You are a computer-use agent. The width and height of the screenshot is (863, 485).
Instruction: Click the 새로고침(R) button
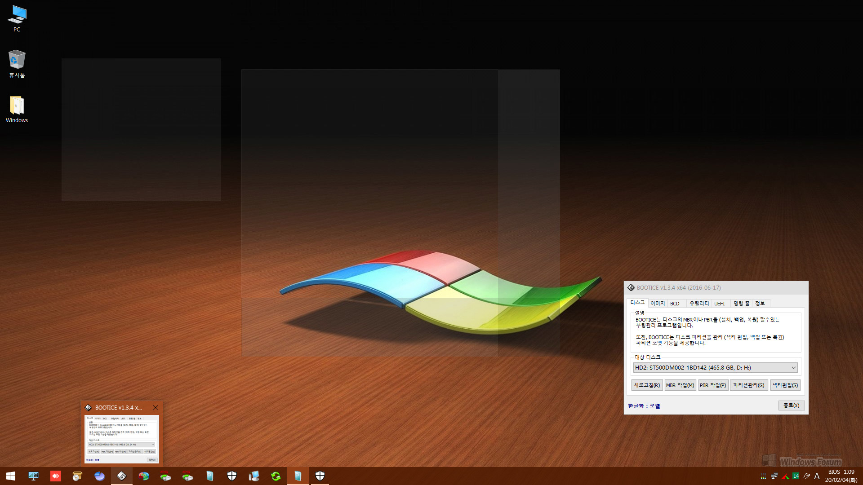[647, 385]
